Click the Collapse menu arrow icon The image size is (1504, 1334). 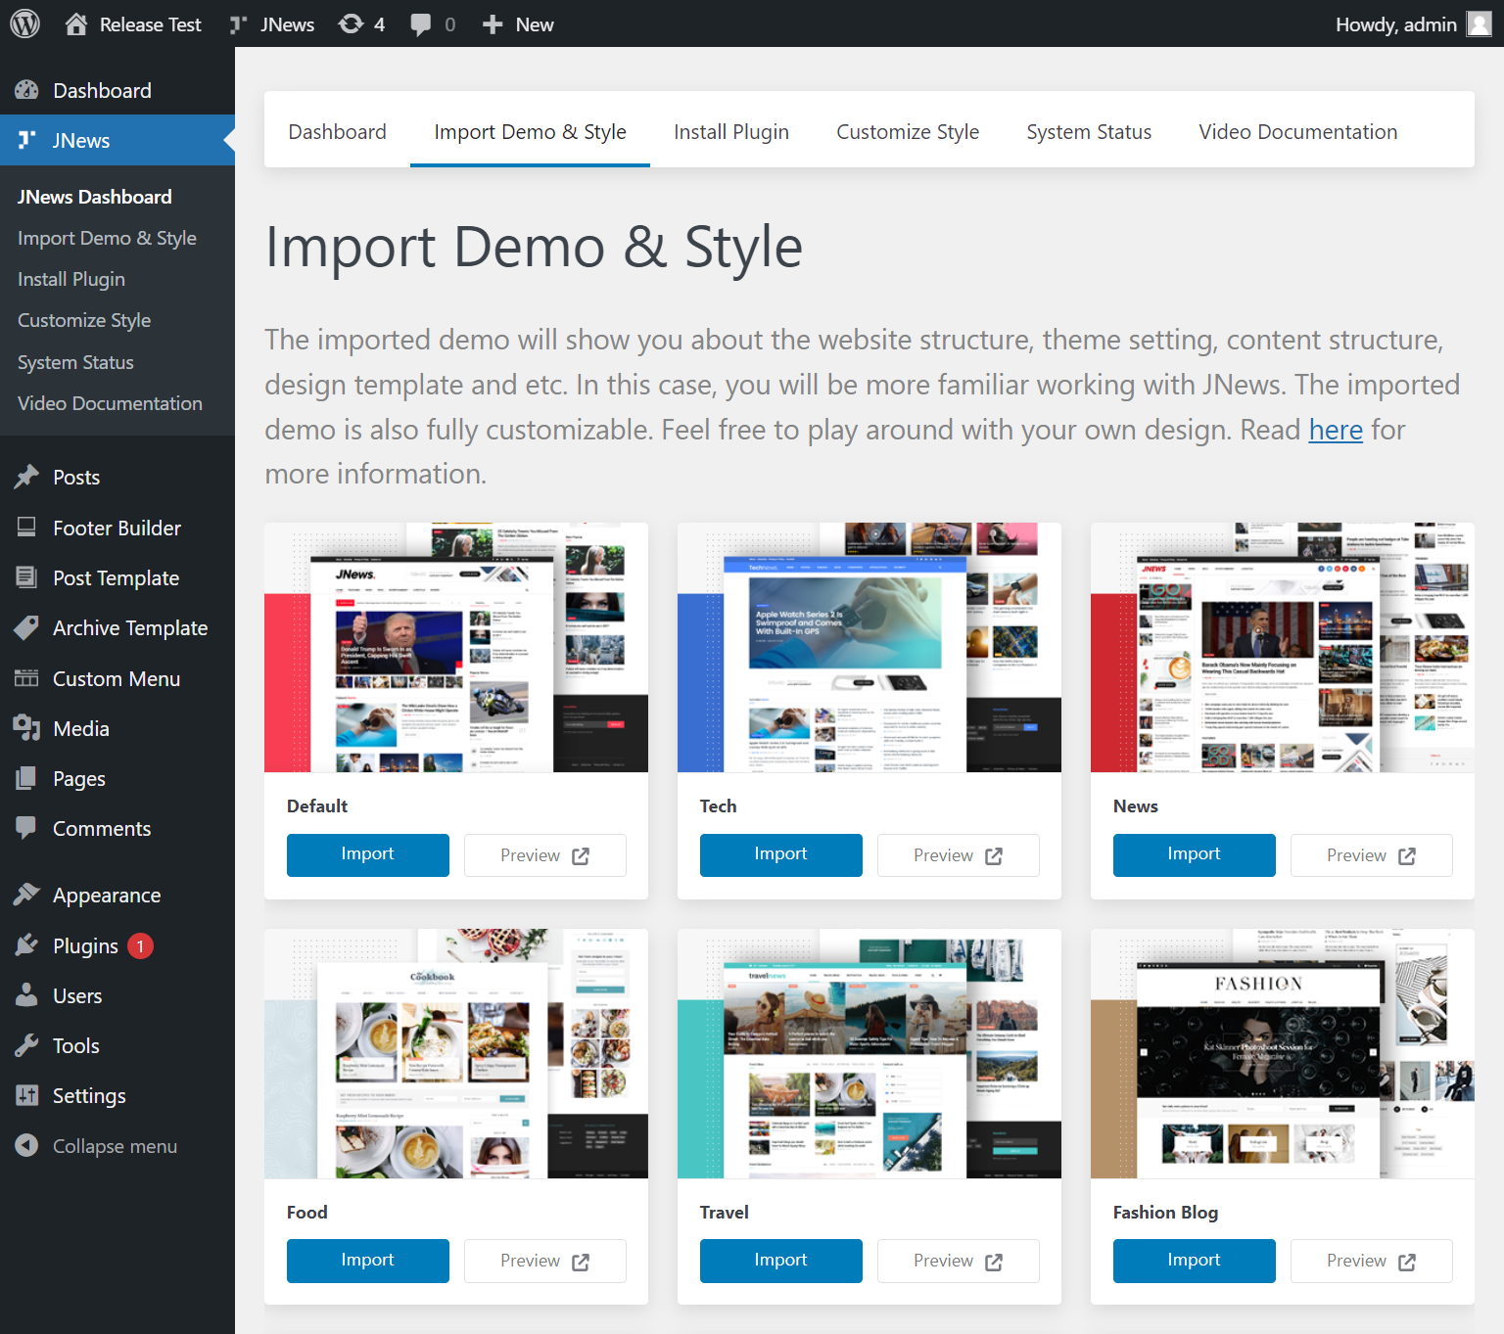click(x=26, y=1145)
